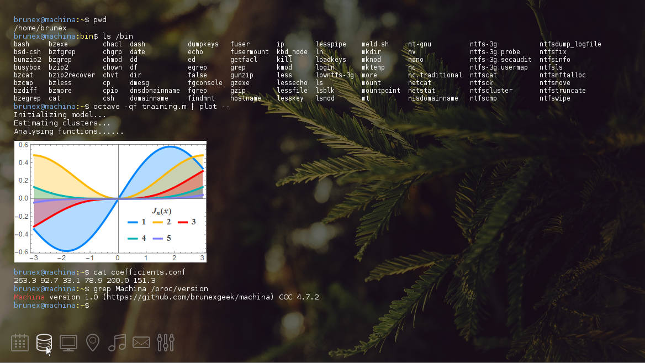Select the 'ntfswipe' entry
This screenshot has height=363, width=645.
click(x=555, y=98)
